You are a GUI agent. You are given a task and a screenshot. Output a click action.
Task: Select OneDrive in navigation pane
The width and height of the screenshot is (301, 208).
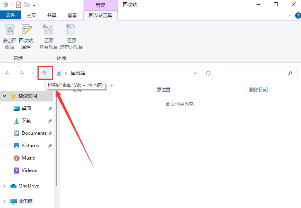tap(29, 186)
